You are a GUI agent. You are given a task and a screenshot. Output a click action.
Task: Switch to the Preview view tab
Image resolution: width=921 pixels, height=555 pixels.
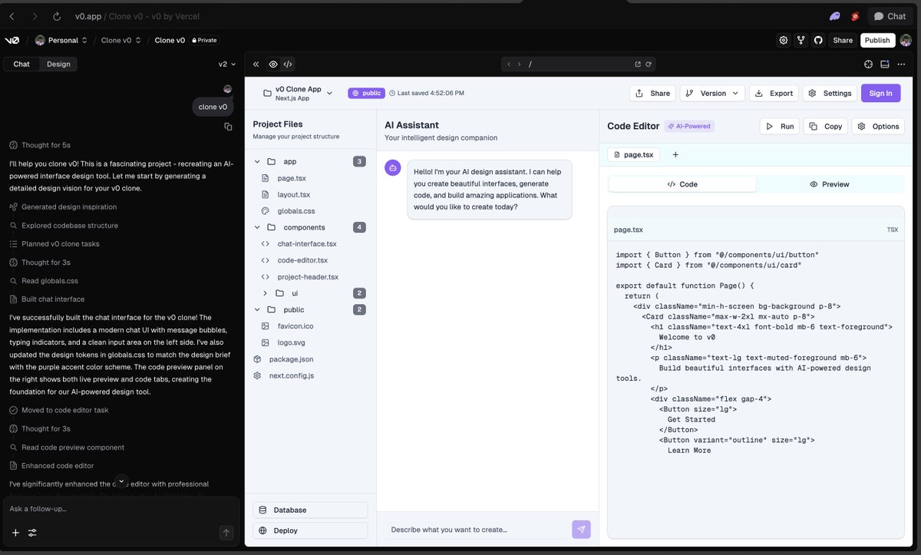(x=830, y=184)
